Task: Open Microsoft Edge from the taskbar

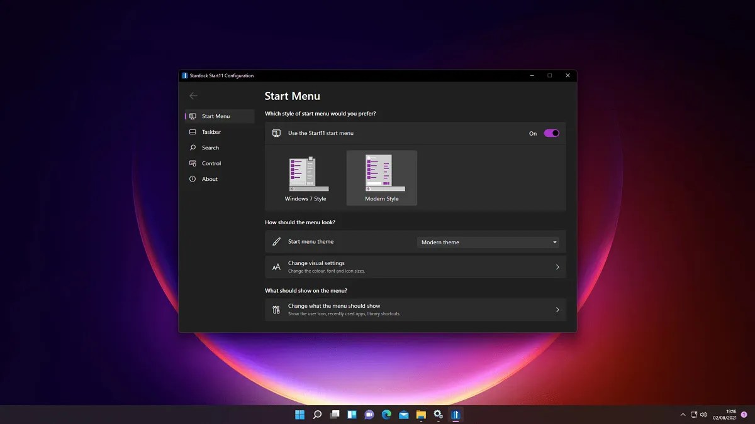Action: [386, 415]
